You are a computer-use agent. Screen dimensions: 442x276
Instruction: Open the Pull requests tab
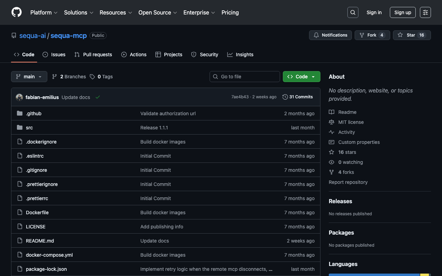click(93, 55)
